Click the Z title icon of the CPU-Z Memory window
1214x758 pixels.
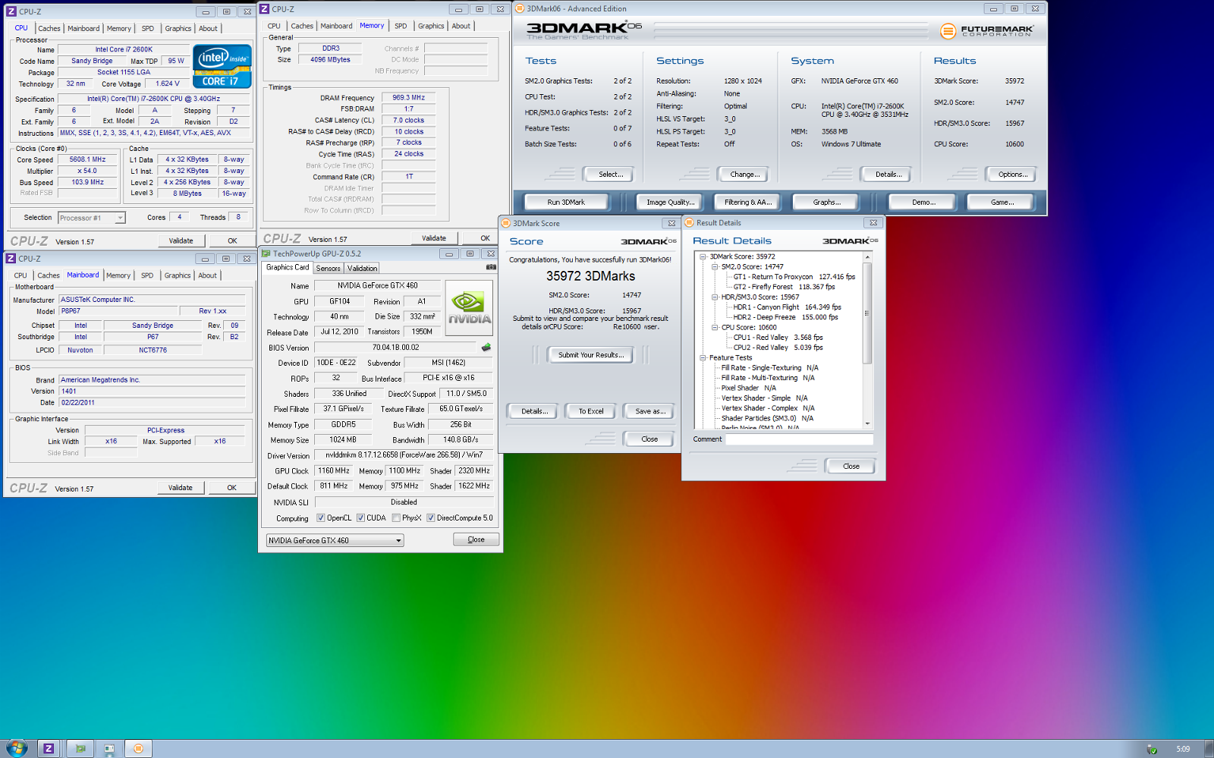click(265, 9)
